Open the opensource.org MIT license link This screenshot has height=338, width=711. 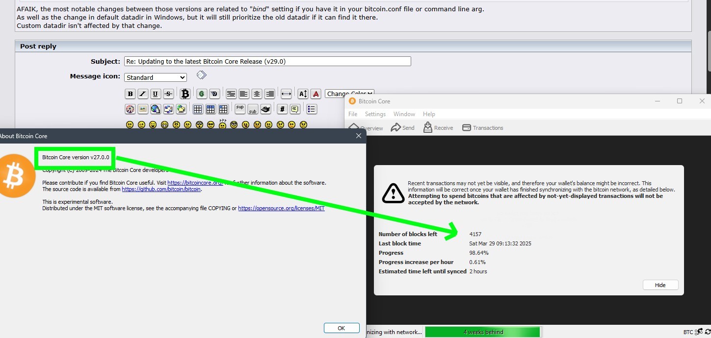281,208
